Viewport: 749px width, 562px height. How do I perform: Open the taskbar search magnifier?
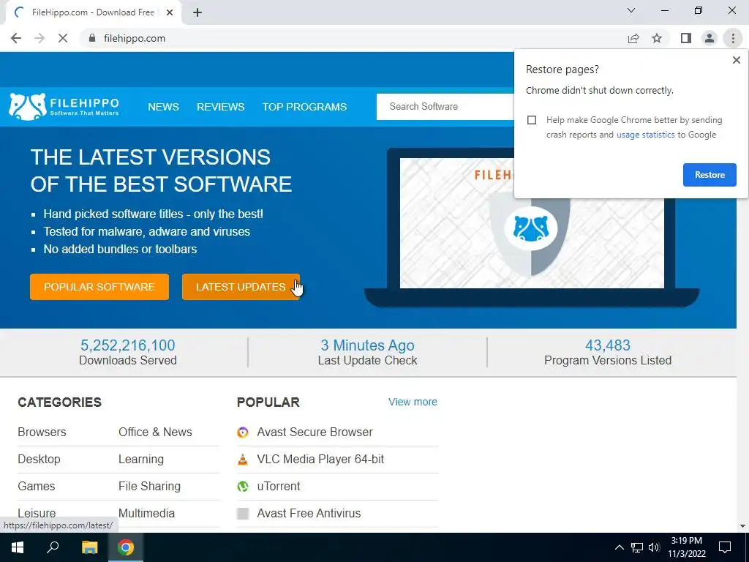tap(53, 547)
